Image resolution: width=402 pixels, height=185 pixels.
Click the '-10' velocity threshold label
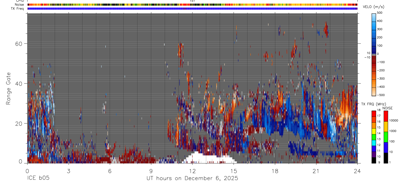point(367,57)
